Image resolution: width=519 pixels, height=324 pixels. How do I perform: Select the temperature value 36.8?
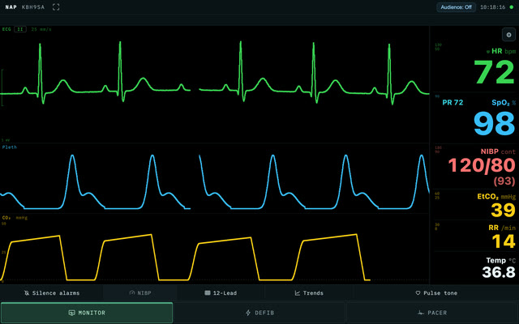(x=499, y=272)
